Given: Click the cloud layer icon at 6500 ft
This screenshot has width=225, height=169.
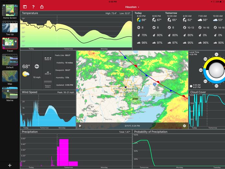Looking at the screenshot, I should coord(48,58).
